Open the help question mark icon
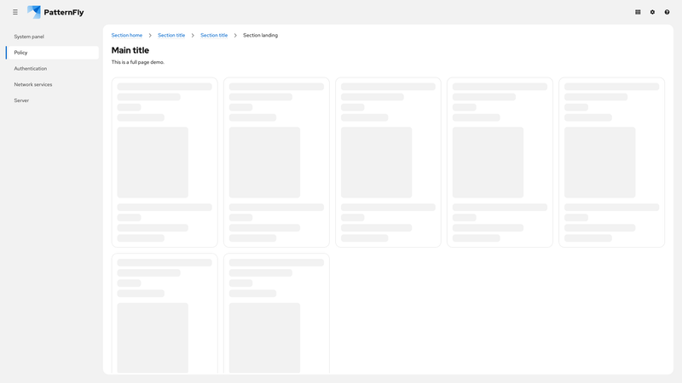The height and width of the screenshot is (383, 682). point(667,12)
